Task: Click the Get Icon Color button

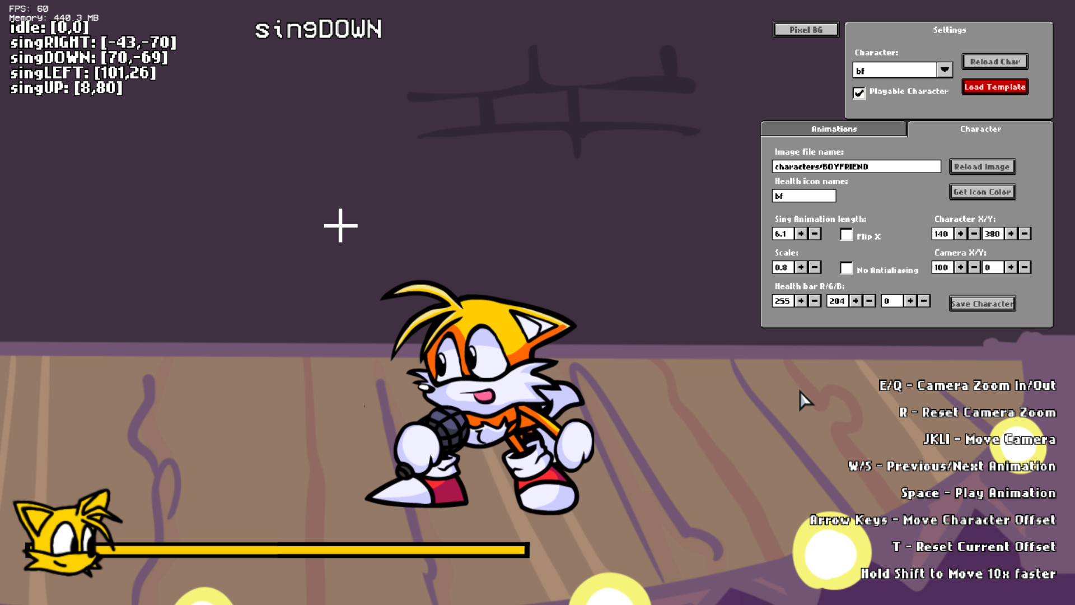Action: (982, 192)
